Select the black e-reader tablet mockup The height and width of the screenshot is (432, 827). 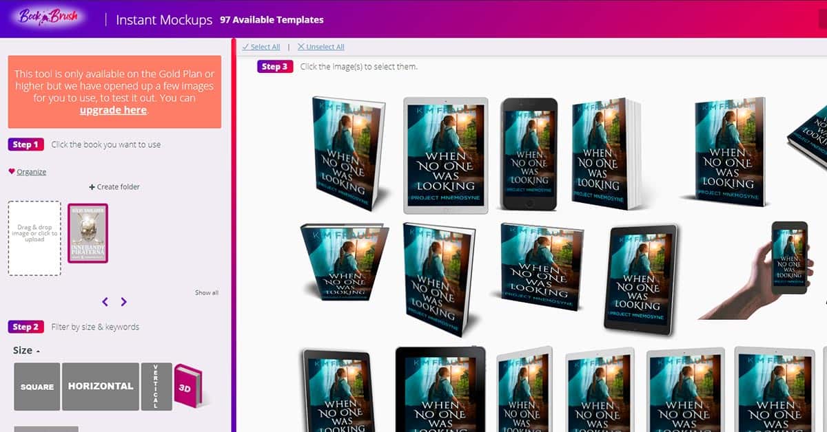[641, 279]
